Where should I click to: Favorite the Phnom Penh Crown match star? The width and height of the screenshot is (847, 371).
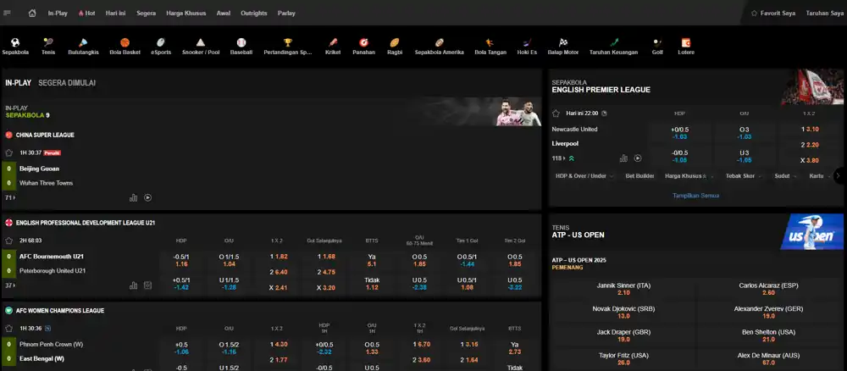[x=8, y=328]
